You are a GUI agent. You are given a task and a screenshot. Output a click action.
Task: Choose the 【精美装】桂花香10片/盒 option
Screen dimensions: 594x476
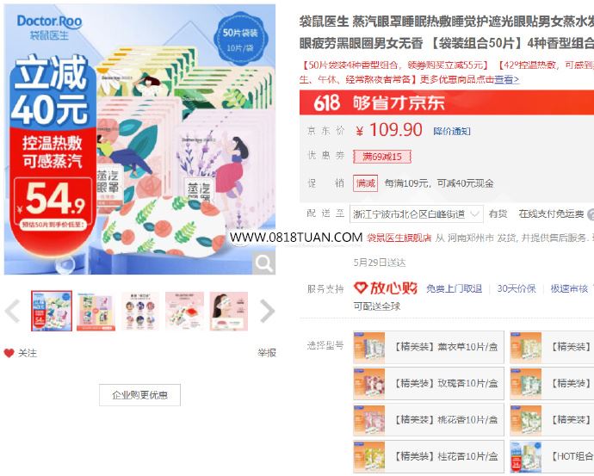pyautogui.click(x=429, y=456)
